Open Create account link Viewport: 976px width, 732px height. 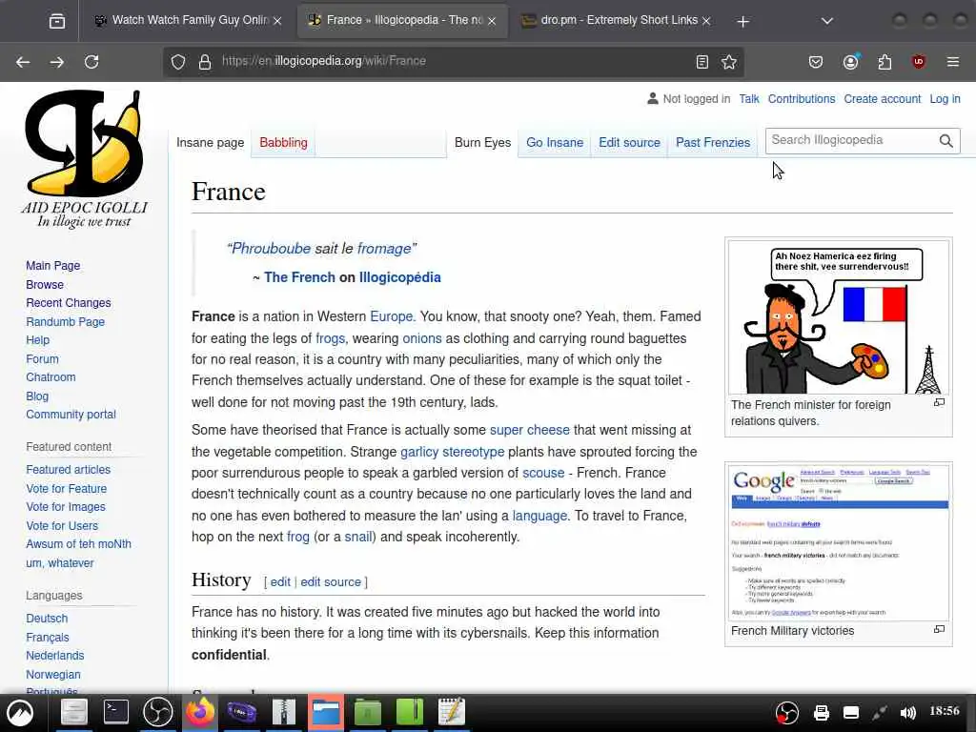click(882, 99)
